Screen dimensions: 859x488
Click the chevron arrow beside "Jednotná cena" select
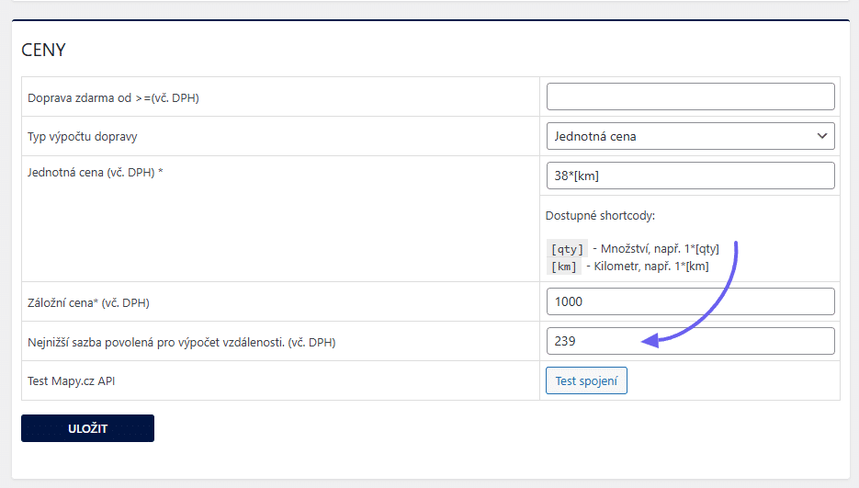tap(821, 136)
